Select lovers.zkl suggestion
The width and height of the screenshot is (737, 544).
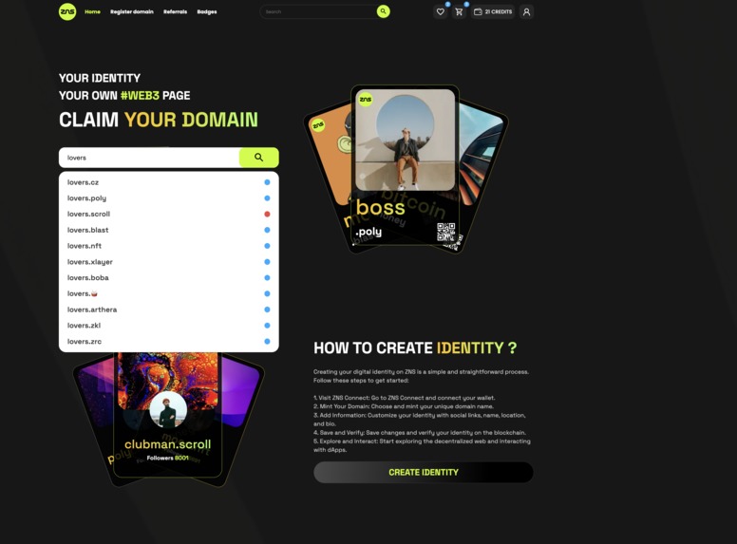click(x=169, y=326)
